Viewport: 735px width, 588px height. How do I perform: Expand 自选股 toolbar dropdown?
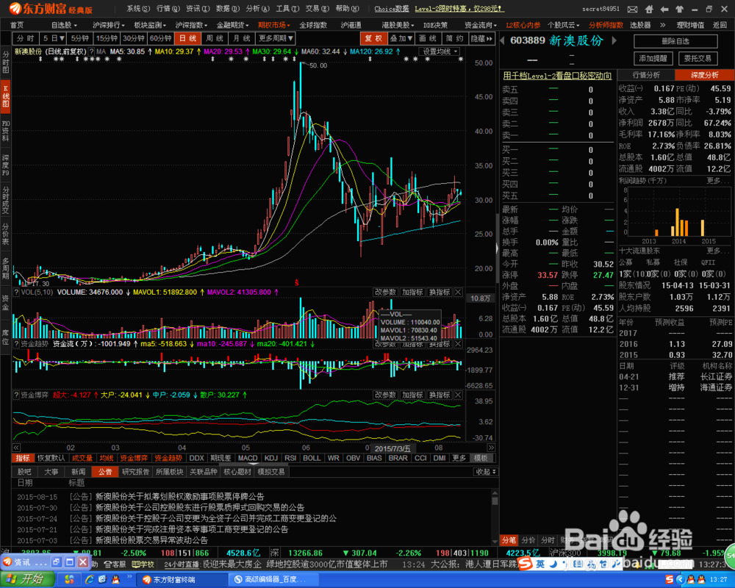64,25
